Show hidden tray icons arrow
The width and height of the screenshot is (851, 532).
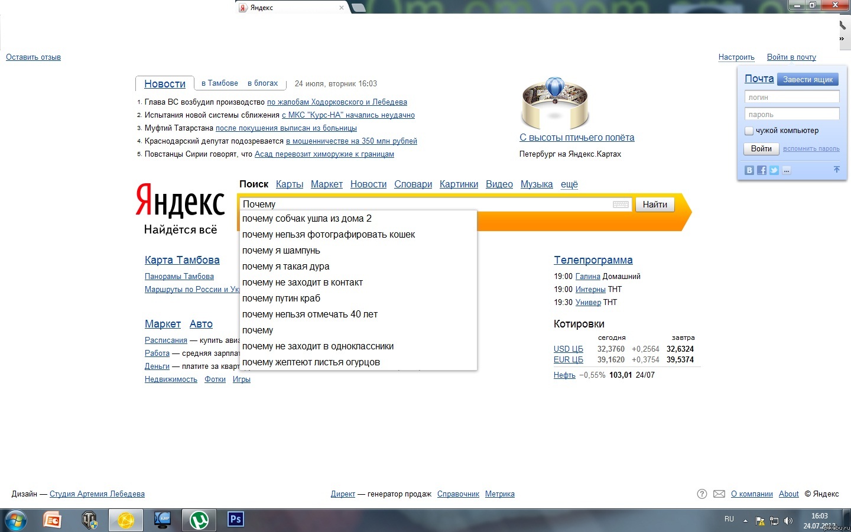(x=745, y=521)
